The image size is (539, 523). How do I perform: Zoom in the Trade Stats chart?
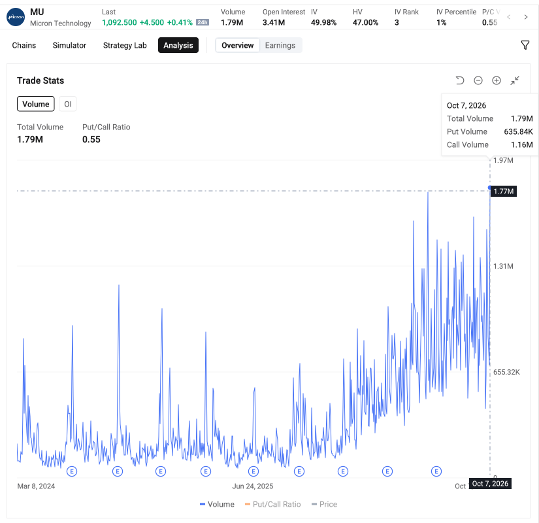tap(497, 80)
